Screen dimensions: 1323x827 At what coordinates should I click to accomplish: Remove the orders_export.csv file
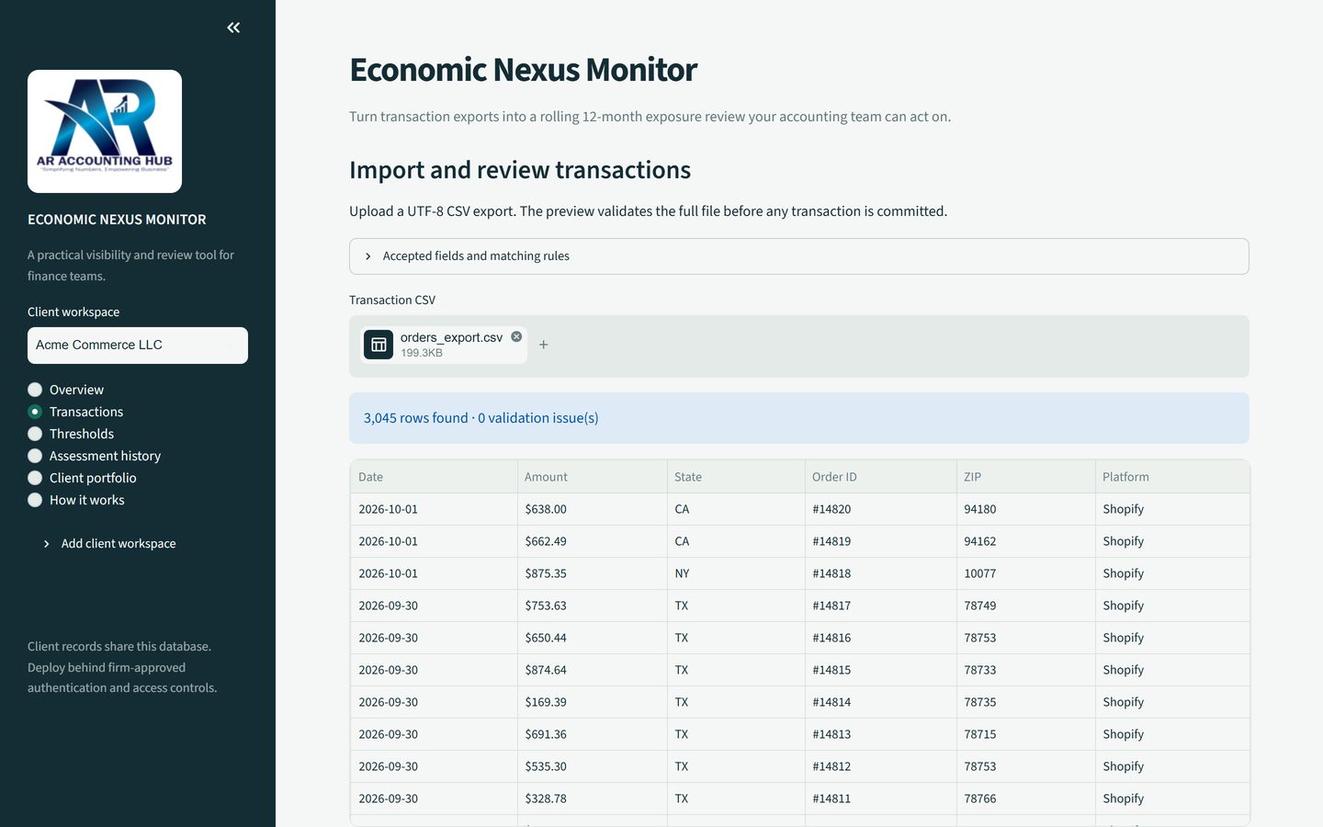(516, 336)
